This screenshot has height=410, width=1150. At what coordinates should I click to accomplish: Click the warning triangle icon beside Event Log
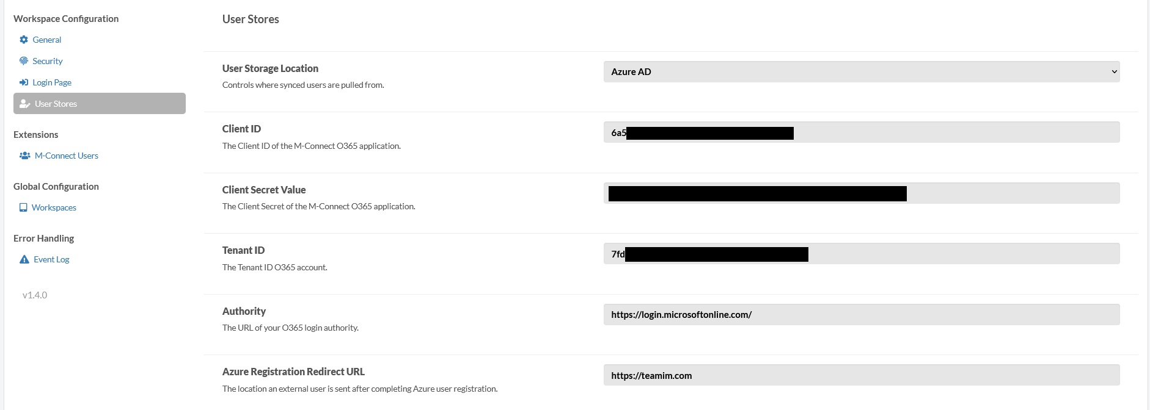click(x=24, y=259)
